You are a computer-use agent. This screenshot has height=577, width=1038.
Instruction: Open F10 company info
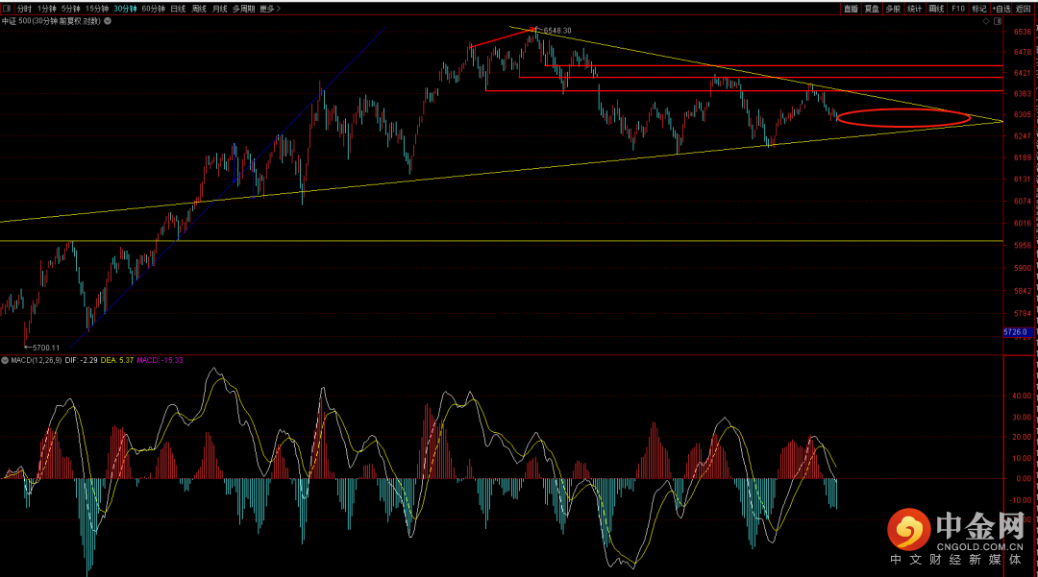pyautogui.click(x=958, y=9)
